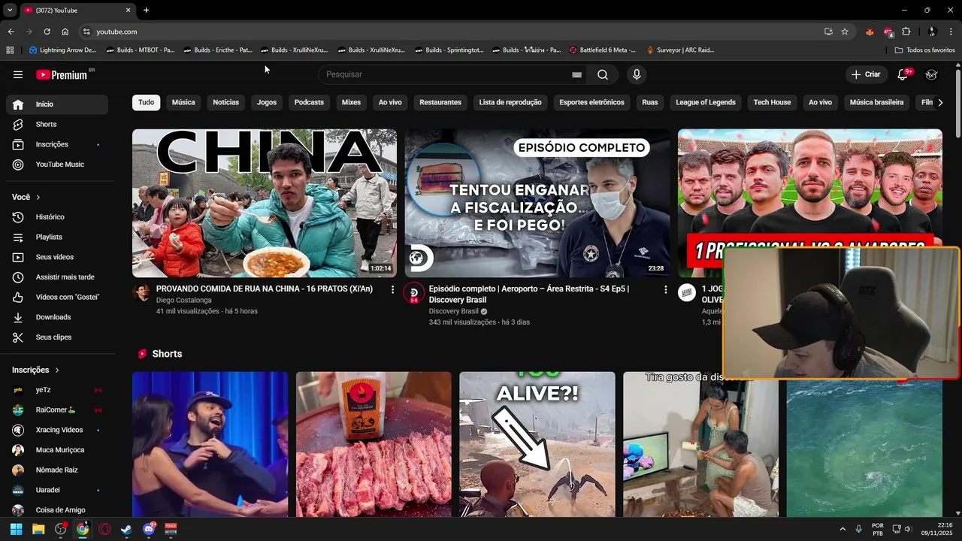
Task: Open a new Chrome tab
Action: (x=146, y=10)
